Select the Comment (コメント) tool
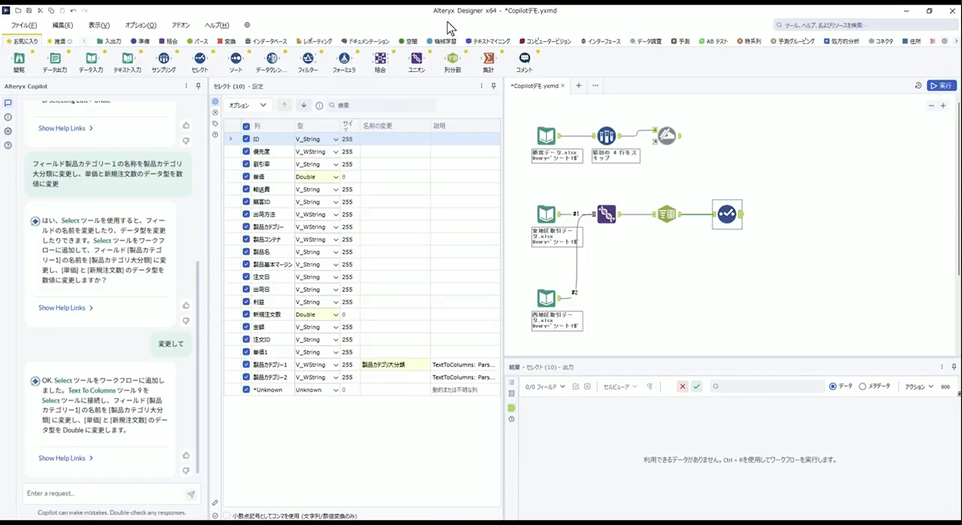The width and height of the screenshot is (962, 525). coord(524,59)
